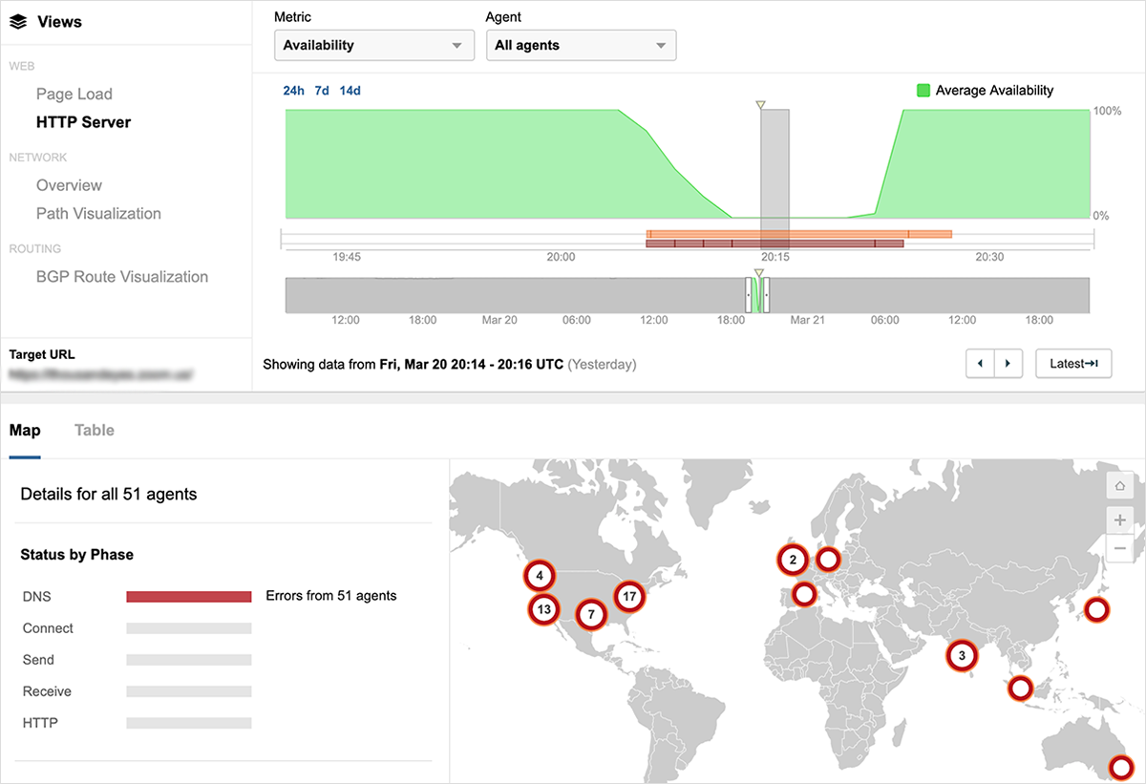The width and height of the screenshot is (1146, 784).
Task: Jump to Latest data button
Action: [1073, 364]
